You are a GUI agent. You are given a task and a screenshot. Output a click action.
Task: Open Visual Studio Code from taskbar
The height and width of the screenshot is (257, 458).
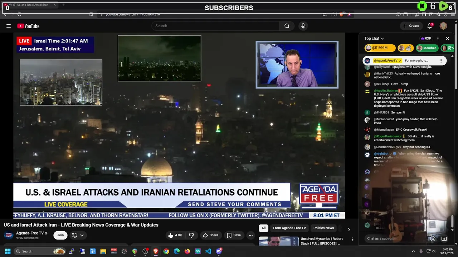[208, 251]
